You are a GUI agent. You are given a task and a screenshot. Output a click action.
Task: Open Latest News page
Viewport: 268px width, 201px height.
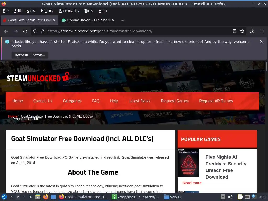click(x=139, y=101)
